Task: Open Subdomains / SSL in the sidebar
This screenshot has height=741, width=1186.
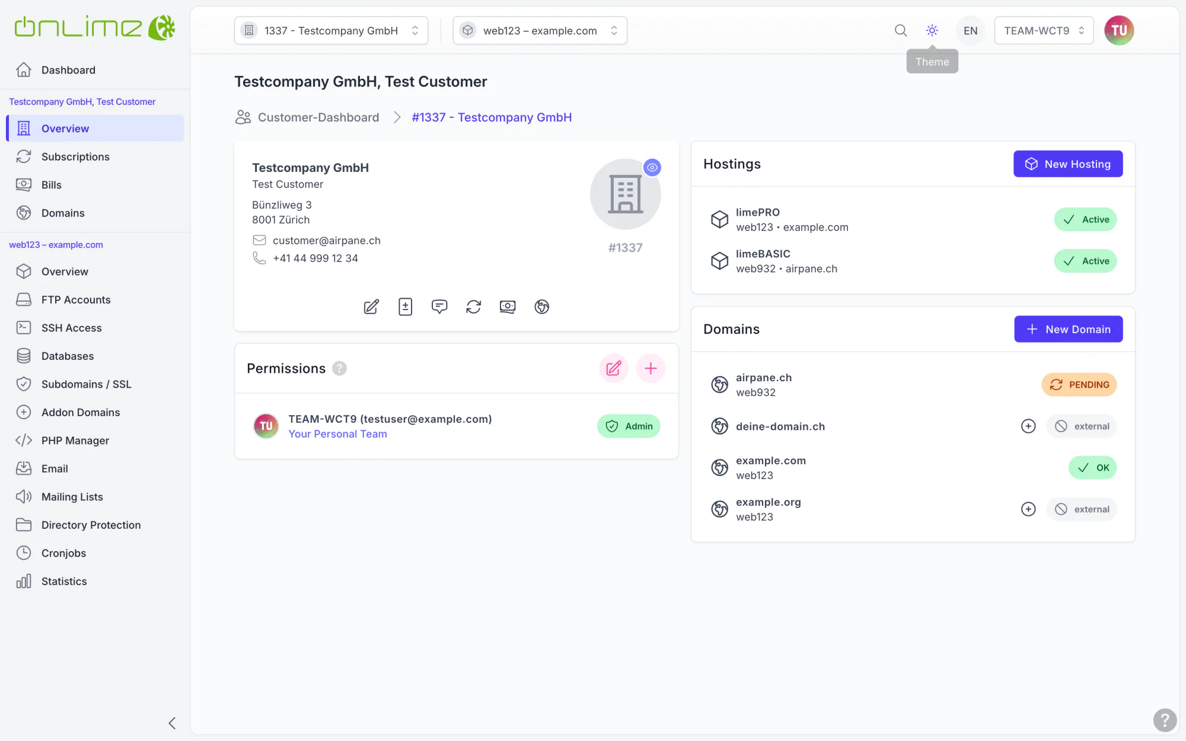Action: 95,384
